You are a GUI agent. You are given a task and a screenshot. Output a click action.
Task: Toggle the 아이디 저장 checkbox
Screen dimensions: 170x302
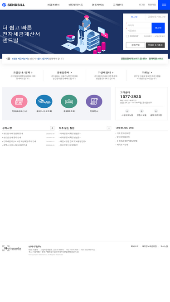click(x=127, y=36)
